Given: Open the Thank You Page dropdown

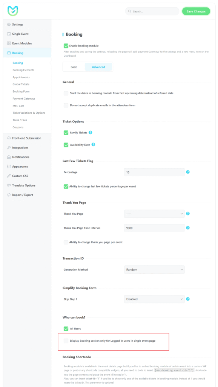Looking at the screenshot, I should (155, 214).
